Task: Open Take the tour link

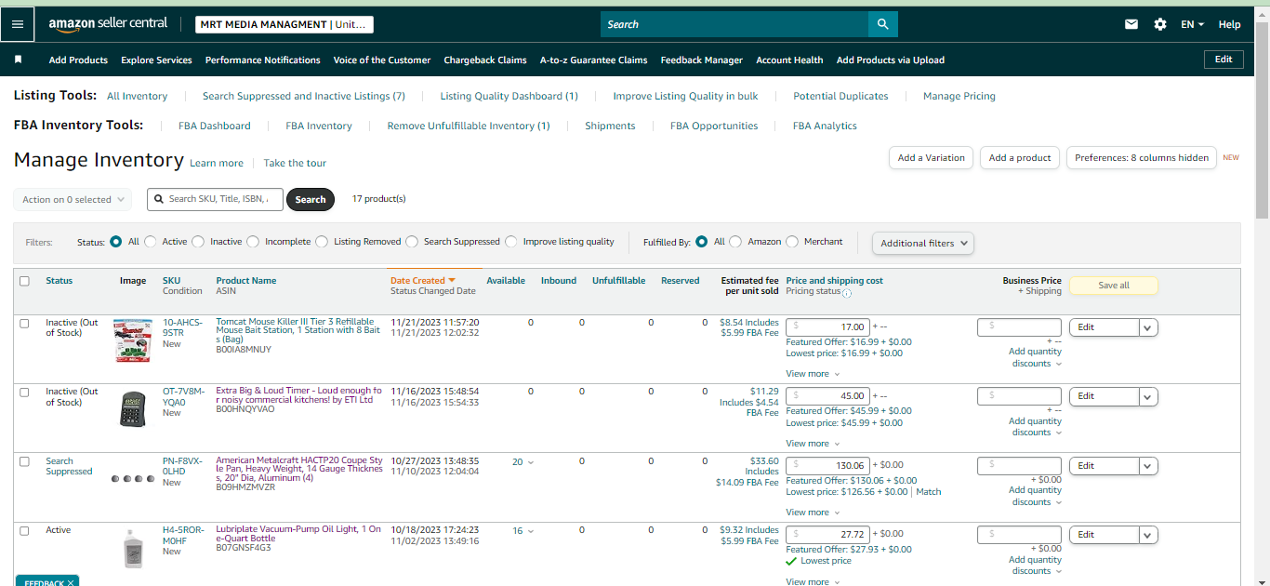Action: (x=295, y=163)
